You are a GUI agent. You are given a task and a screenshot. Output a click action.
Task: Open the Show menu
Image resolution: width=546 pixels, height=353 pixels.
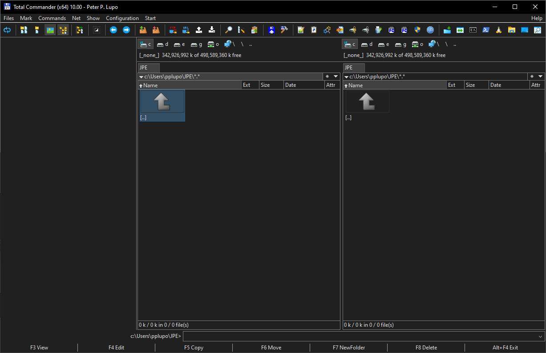pyautogui.click(x=93, y=18)
